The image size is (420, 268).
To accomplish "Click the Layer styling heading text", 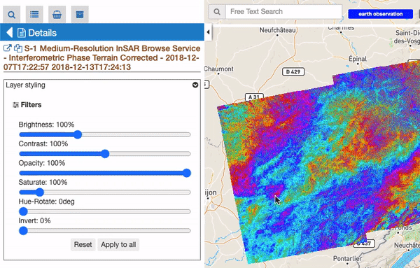I will [x=25, y=85].
